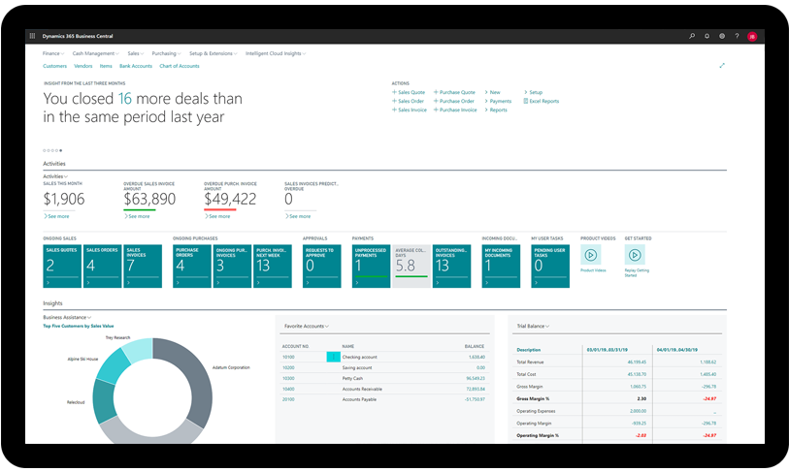Open the settings gear icon
The width and height of the screenshot is (789, 472).
point(722,36)
